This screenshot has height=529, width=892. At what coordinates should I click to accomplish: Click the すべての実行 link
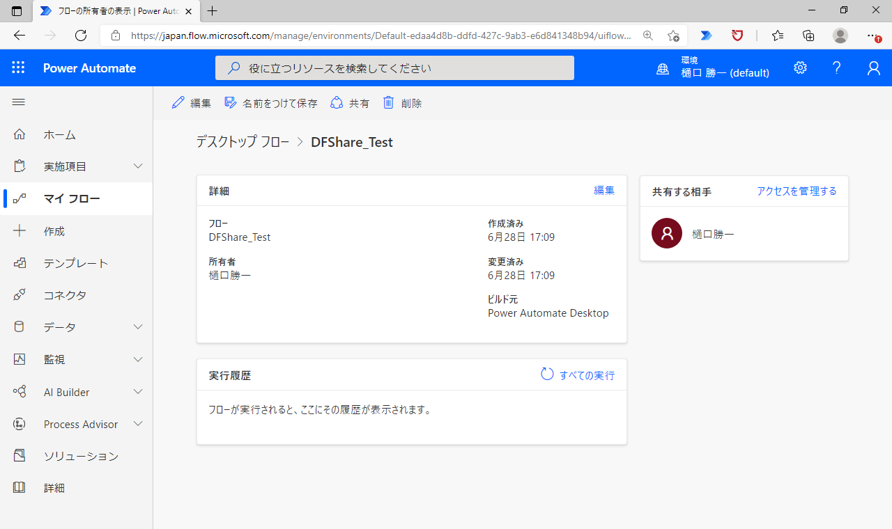point(587,375)
